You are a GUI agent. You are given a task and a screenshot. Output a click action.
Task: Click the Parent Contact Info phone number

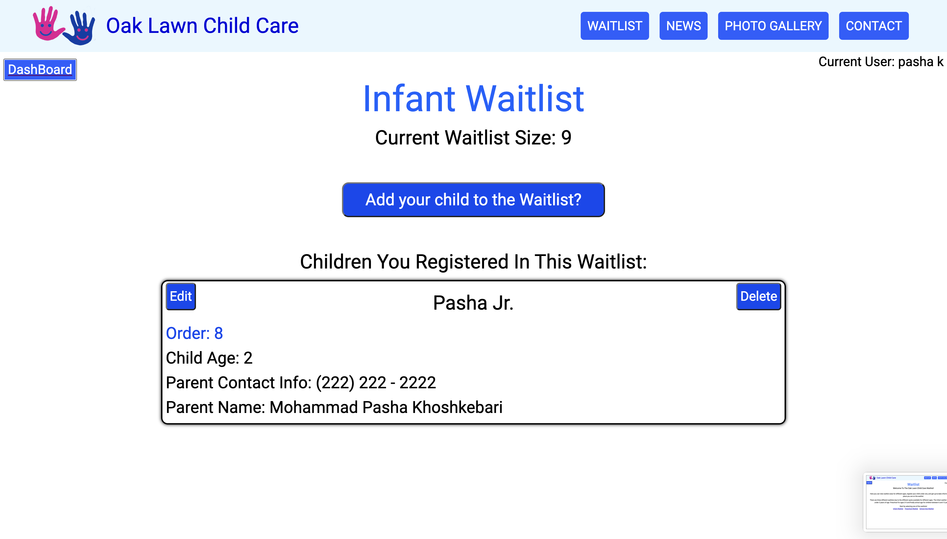pos(376,383)
